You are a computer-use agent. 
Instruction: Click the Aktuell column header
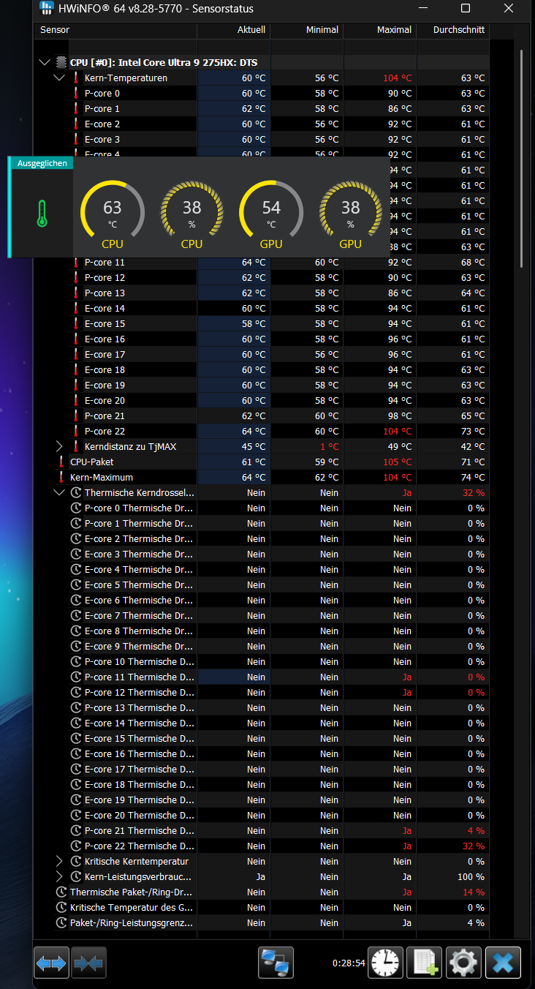tap(233, 31)
